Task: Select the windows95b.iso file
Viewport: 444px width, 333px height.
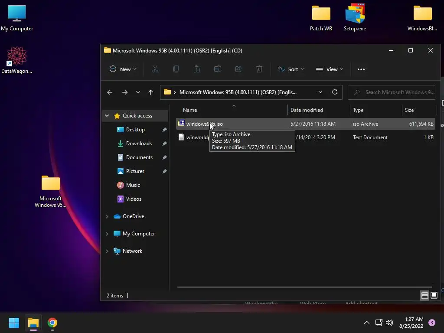Action: 306,124
